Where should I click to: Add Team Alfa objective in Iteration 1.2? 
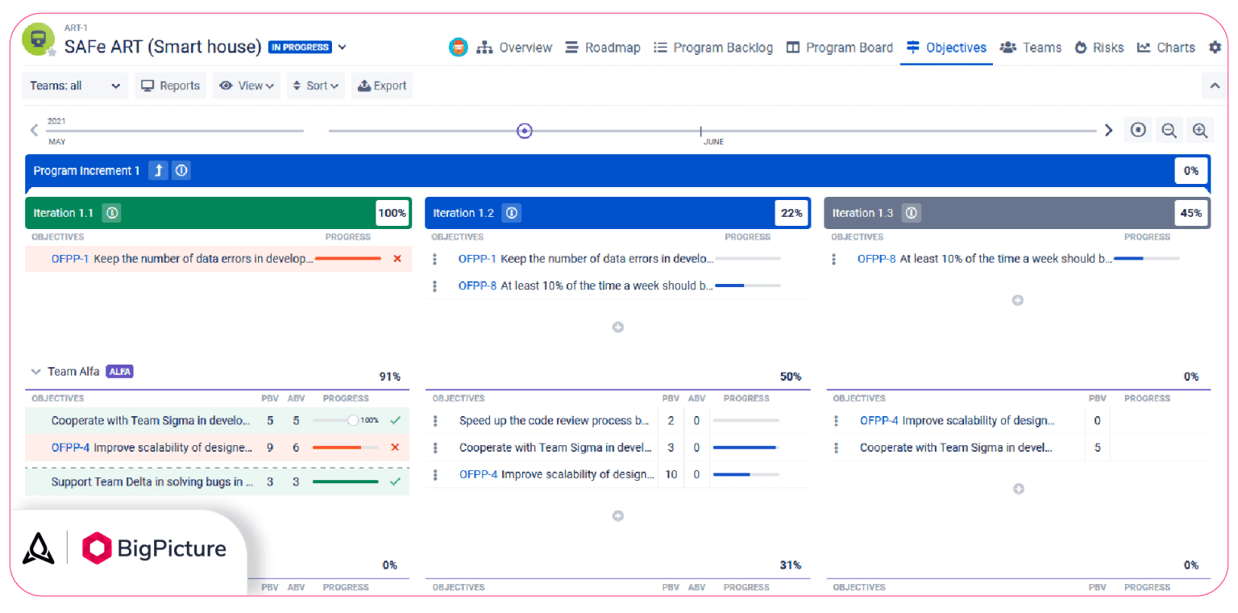click(x=618, y=515)
